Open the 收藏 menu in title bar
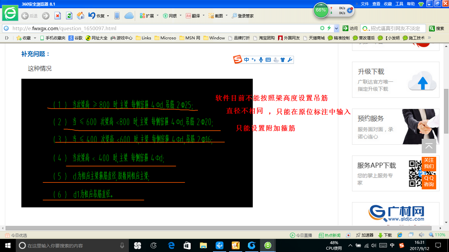449x252 pixels. tap(388, 4)
